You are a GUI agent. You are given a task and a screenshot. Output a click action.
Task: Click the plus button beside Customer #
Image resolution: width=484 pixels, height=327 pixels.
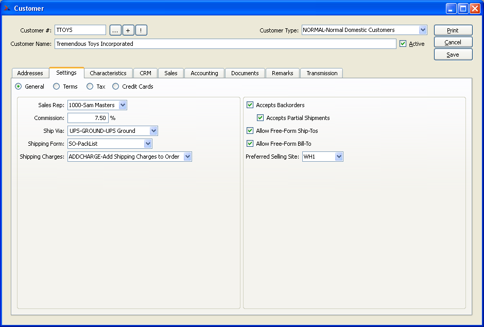128,30
